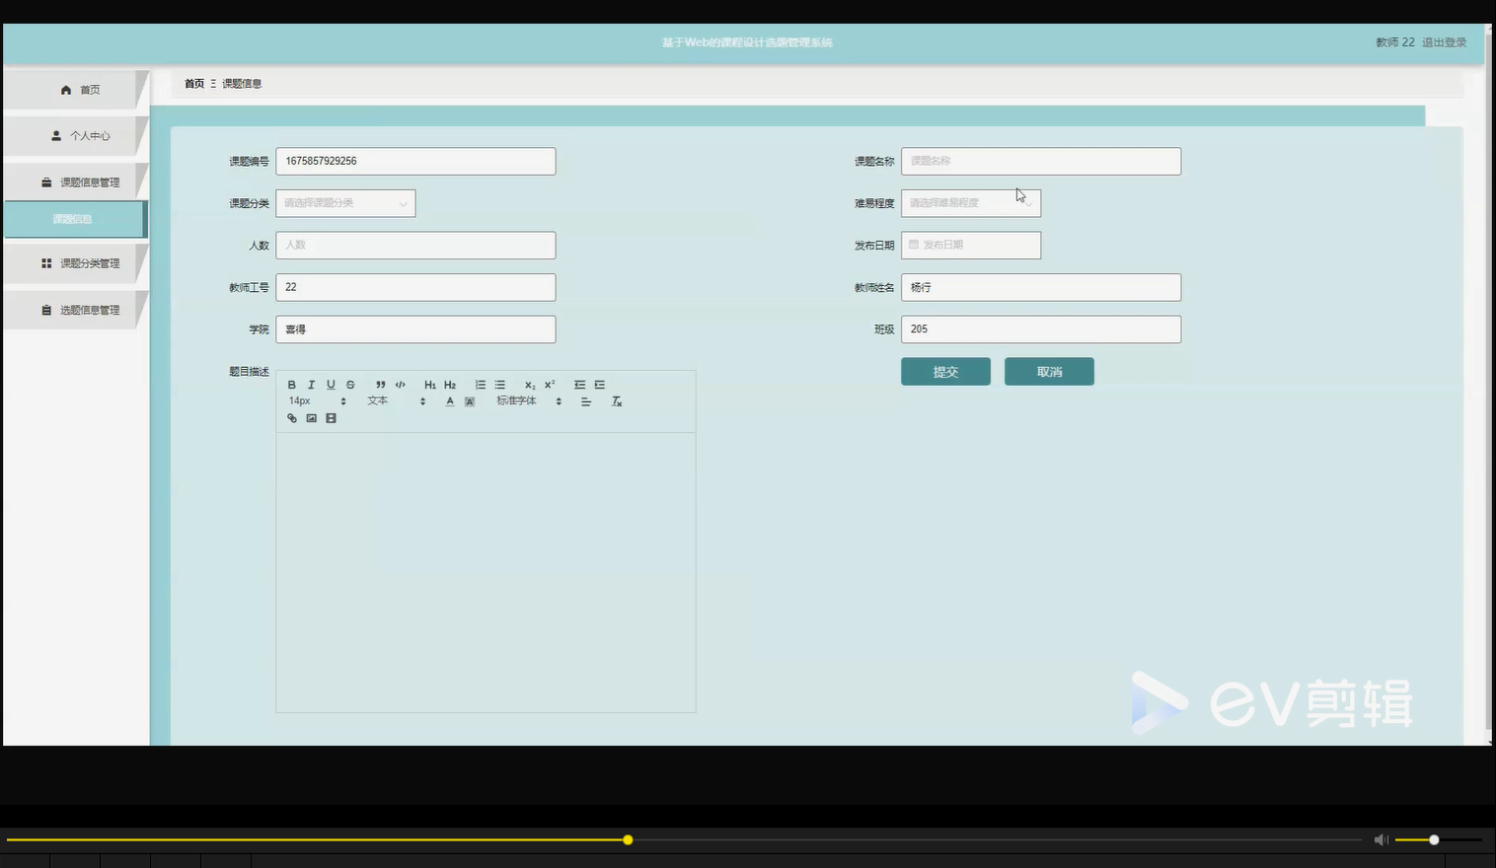The height and width of the screenshot is (868, 1496).
Task: Apply Heading 2 style
Action: [450, 385]
